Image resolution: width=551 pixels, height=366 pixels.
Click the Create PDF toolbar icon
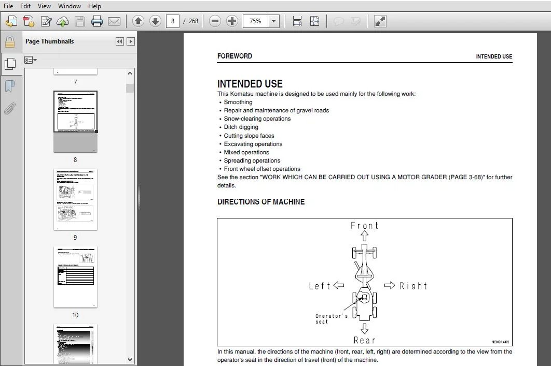(x=29, y=21)
